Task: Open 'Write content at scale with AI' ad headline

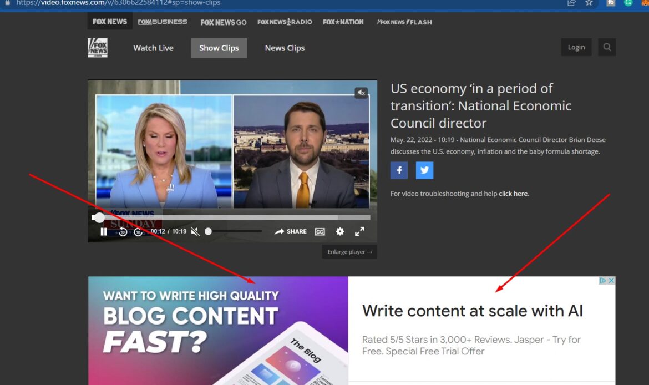Action: 472,311
